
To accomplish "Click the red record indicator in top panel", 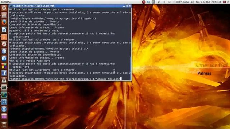I will pos(144,2).
